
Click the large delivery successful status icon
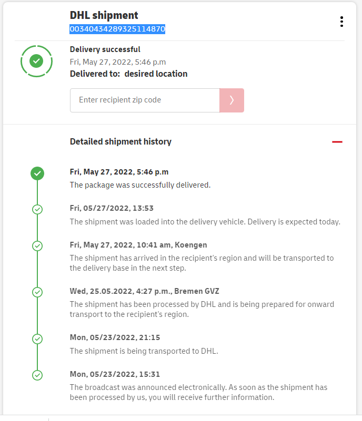click(x=36, y=61)
